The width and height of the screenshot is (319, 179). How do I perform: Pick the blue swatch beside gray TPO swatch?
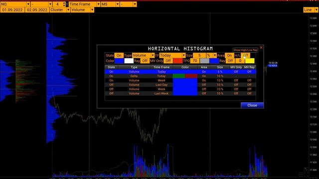click(214, 61)
